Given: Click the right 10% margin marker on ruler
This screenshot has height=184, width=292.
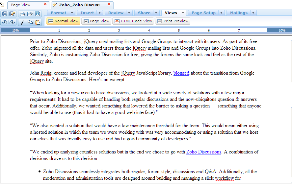Looking at the screenshot, I should click(282, 30).
